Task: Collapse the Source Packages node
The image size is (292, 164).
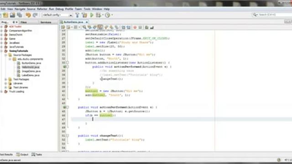Action: tap(6, 55)
